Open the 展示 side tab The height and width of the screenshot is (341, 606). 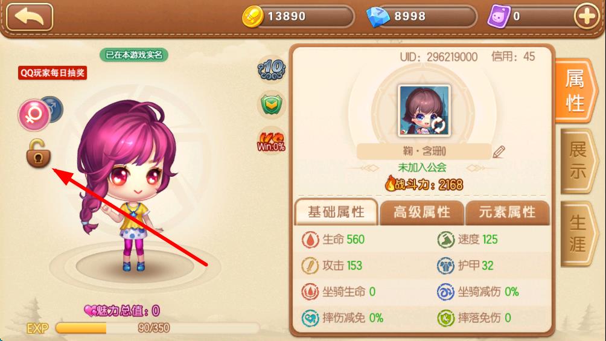[x=577, y=161]
